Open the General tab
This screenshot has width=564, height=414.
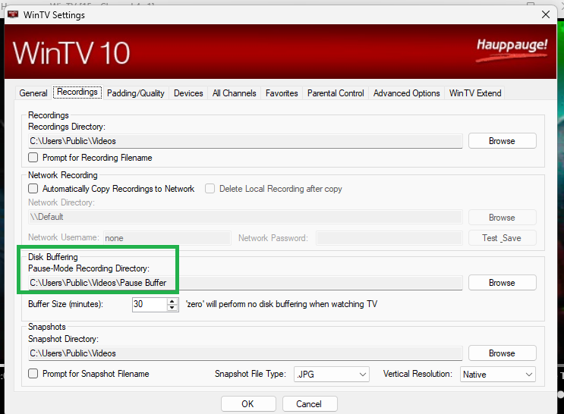(x=33, y=93)
